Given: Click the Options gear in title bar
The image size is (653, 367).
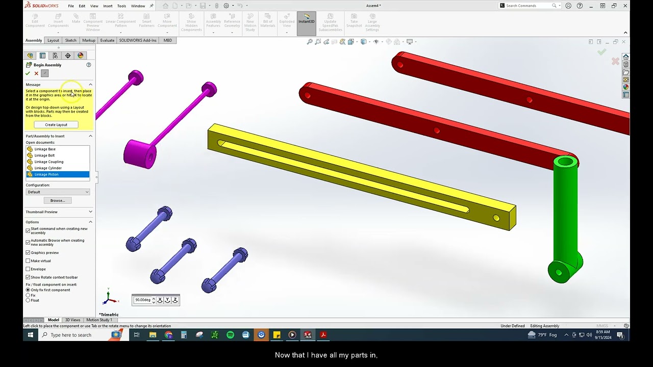Looking at the screenshot, I should click(x=226, y=6).
